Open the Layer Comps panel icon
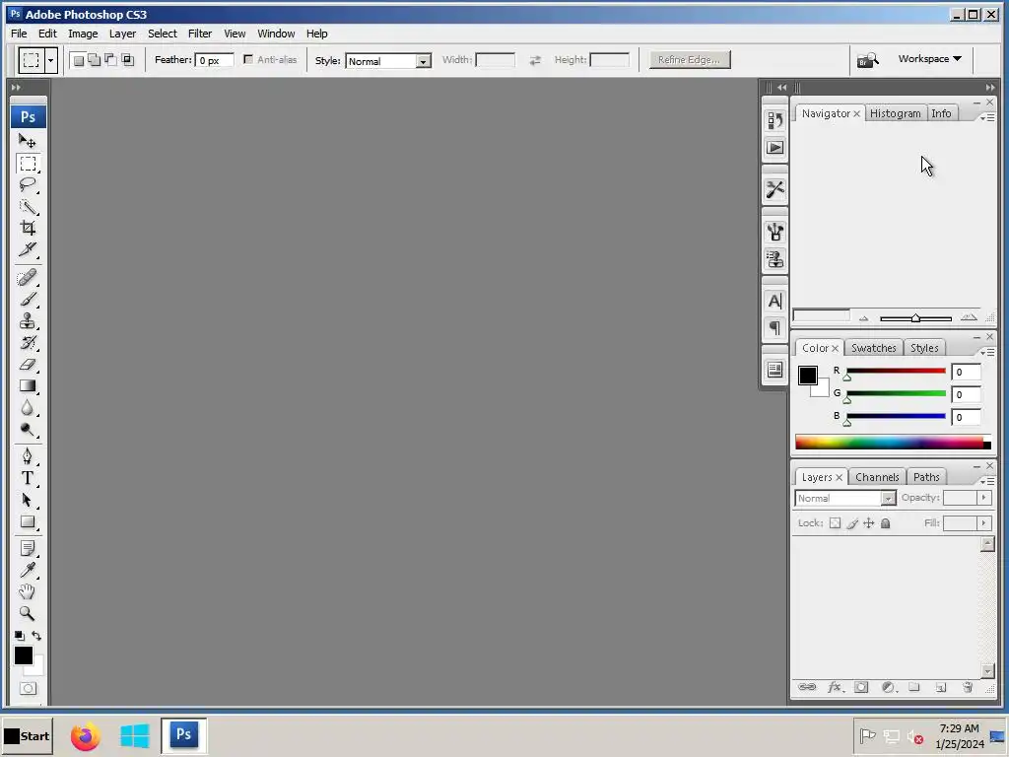 (x=774, y=370)
